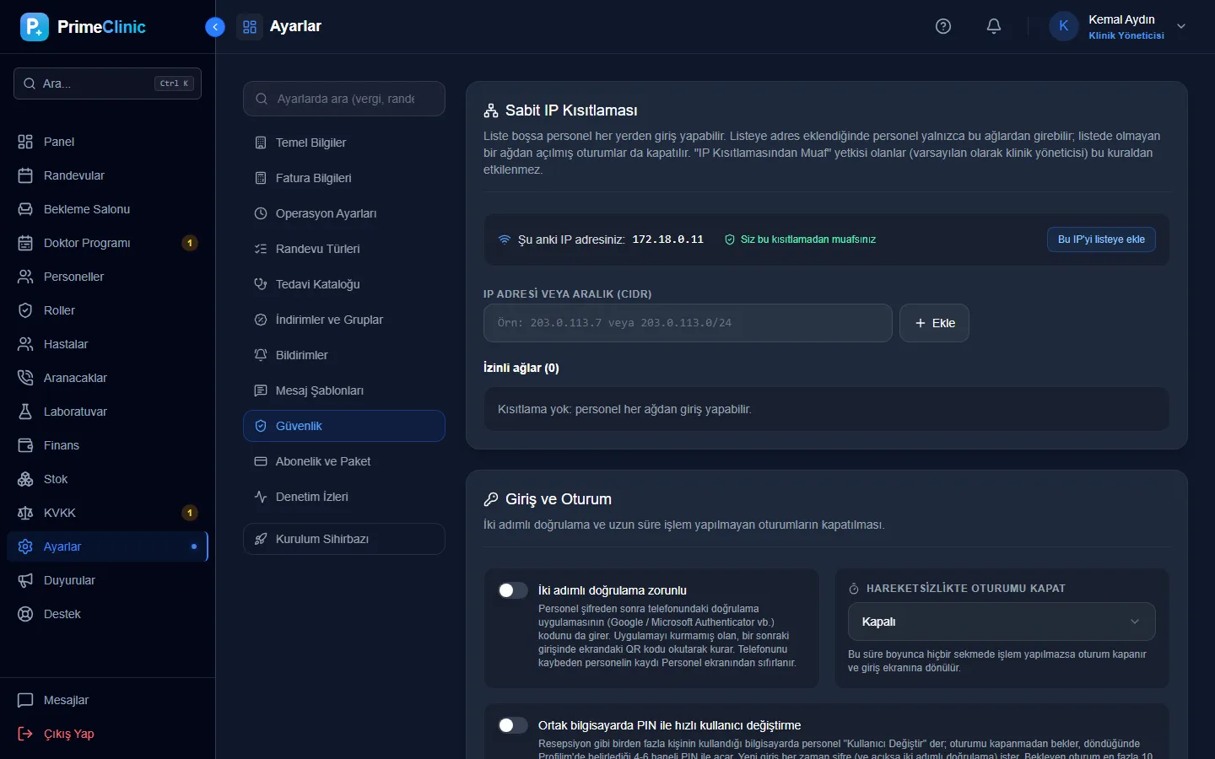
Task: Click the help question mark icon
Action: (943, 26)
